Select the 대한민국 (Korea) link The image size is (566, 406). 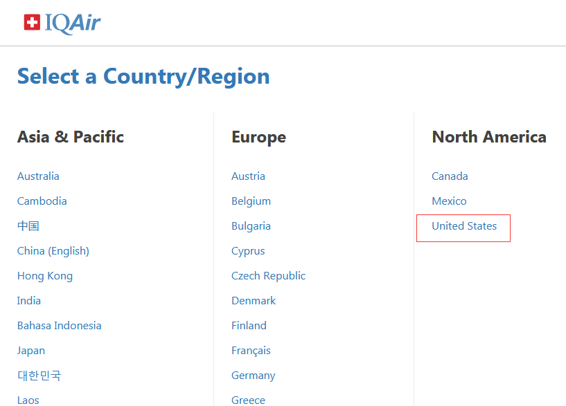click(39, 376)
